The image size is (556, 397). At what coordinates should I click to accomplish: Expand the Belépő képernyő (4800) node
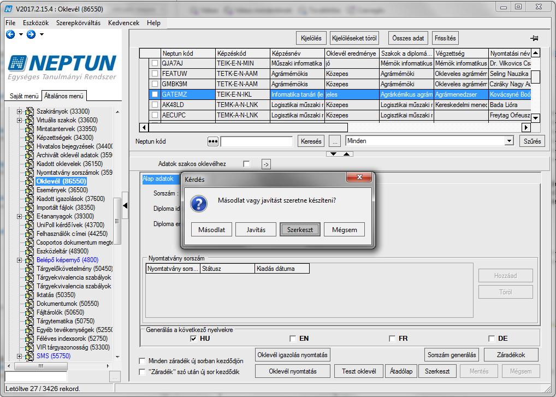click(x=19, y=260)
